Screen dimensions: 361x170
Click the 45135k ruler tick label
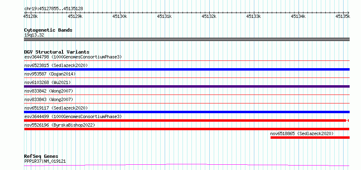pos(343,16)
